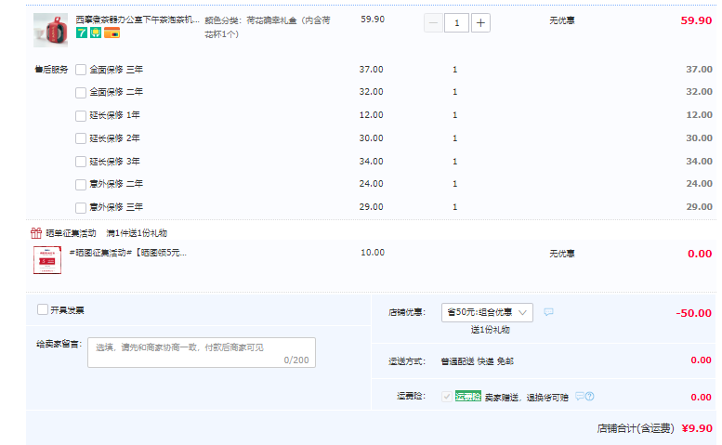The width and height of the screenshot is (722, 445).
Task: Click the 店铺优惠 label
Action: 407,312
